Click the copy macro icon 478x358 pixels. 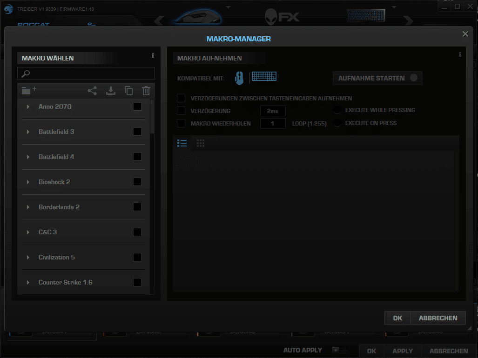click(x=128, y=91)
